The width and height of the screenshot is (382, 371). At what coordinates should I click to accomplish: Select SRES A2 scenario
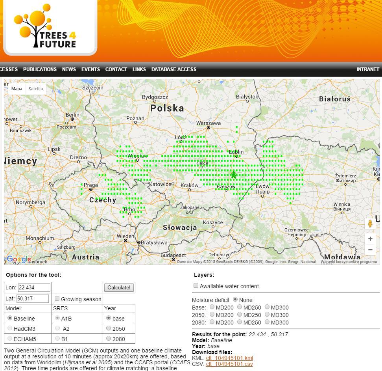click(57, 328)
